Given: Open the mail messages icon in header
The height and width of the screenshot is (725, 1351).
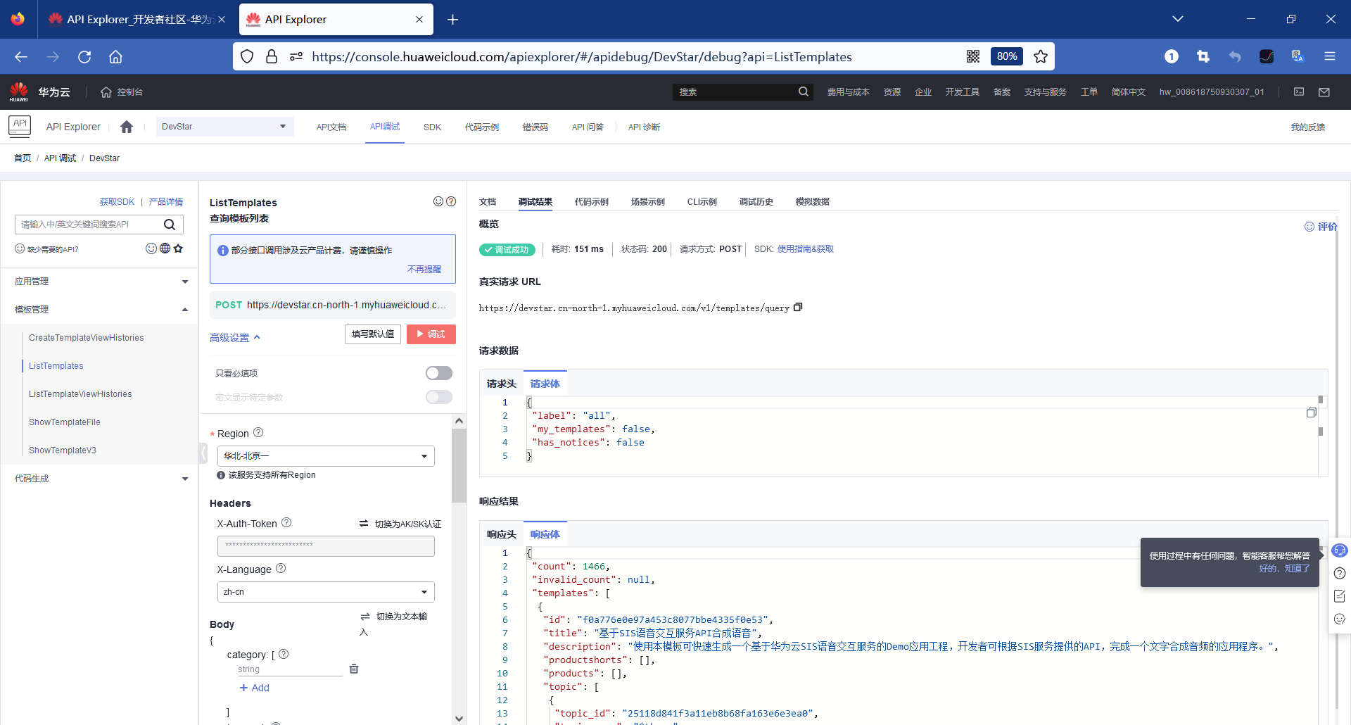Looking at the screenshot, I should (x=1324, y=92).
